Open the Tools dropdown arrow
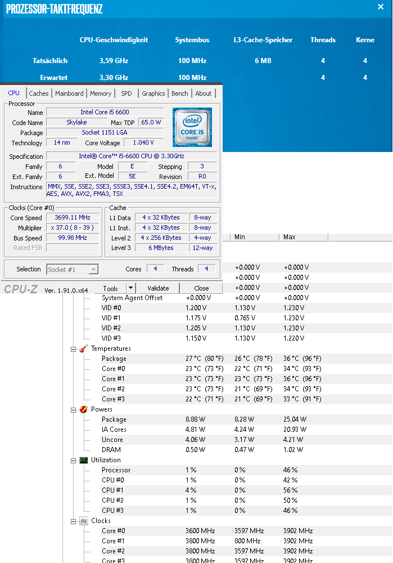Image resolution: width=393 pixels, height=563 pixels. 130,288
